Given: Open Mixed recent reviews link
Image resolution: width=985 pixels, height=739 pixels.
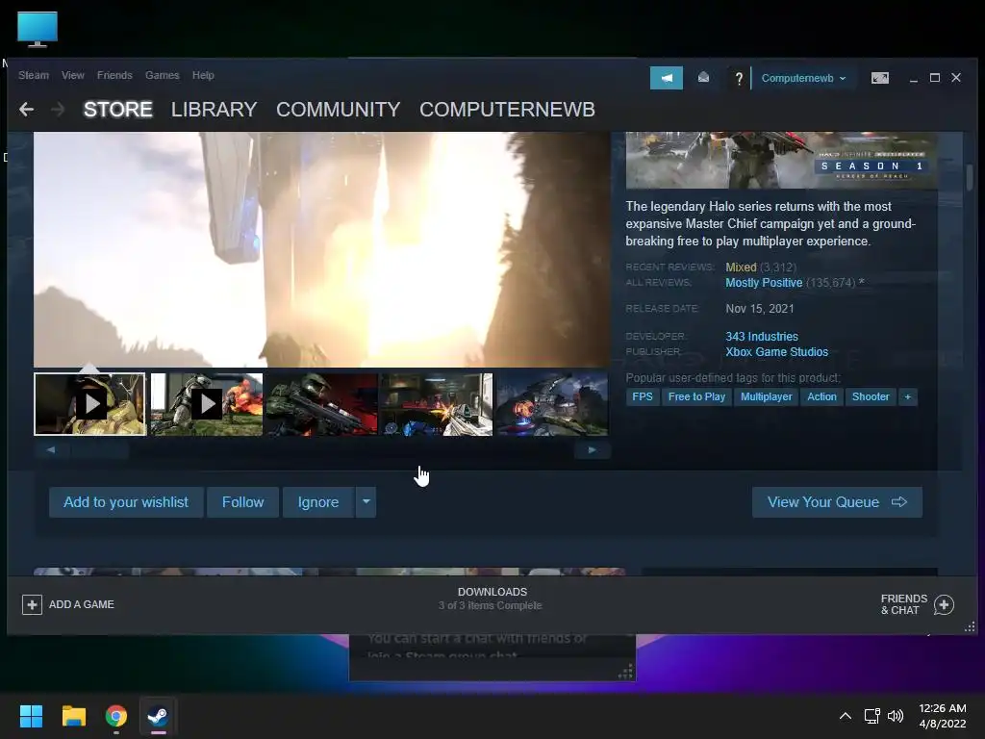Looking at the screenshot, I should pyautogui.click(x=741, y=268).
